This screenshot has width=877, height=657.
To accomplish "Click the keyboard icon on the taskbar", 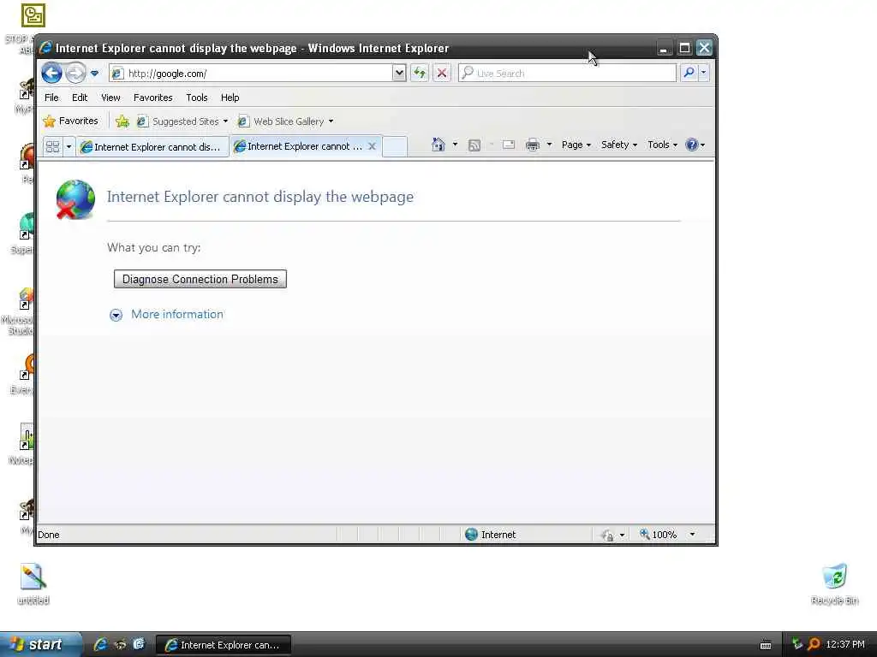I will 766,645.
